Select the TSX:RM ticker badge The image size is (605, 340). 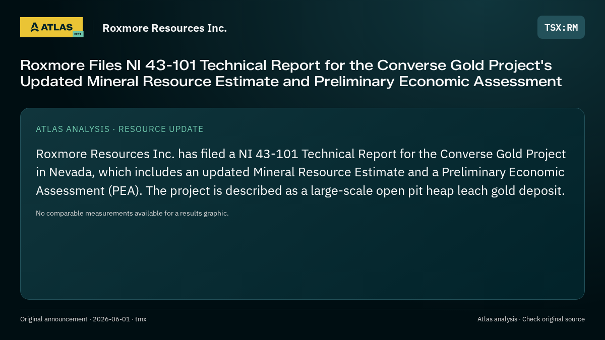(561, 27)
